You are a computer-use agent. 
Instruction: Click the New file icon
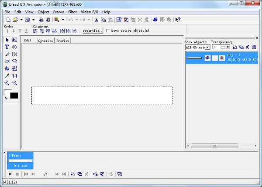(8, 20)
